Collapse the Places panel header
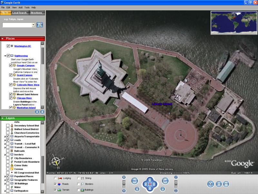 pos(3,38)
